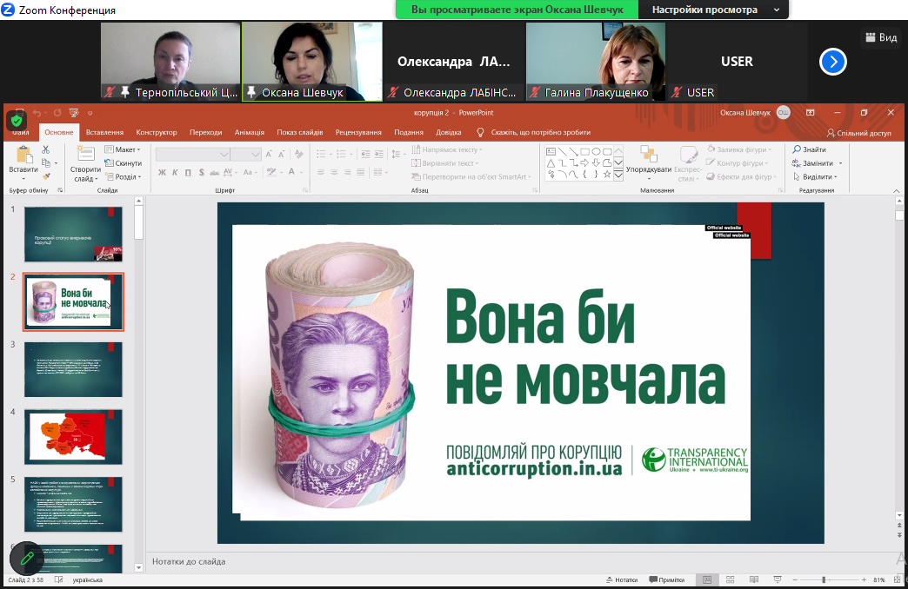The width and height of the screenshot is (908, 589).
Task: Click Zoom next participants arrow
Action: [832, 62]
